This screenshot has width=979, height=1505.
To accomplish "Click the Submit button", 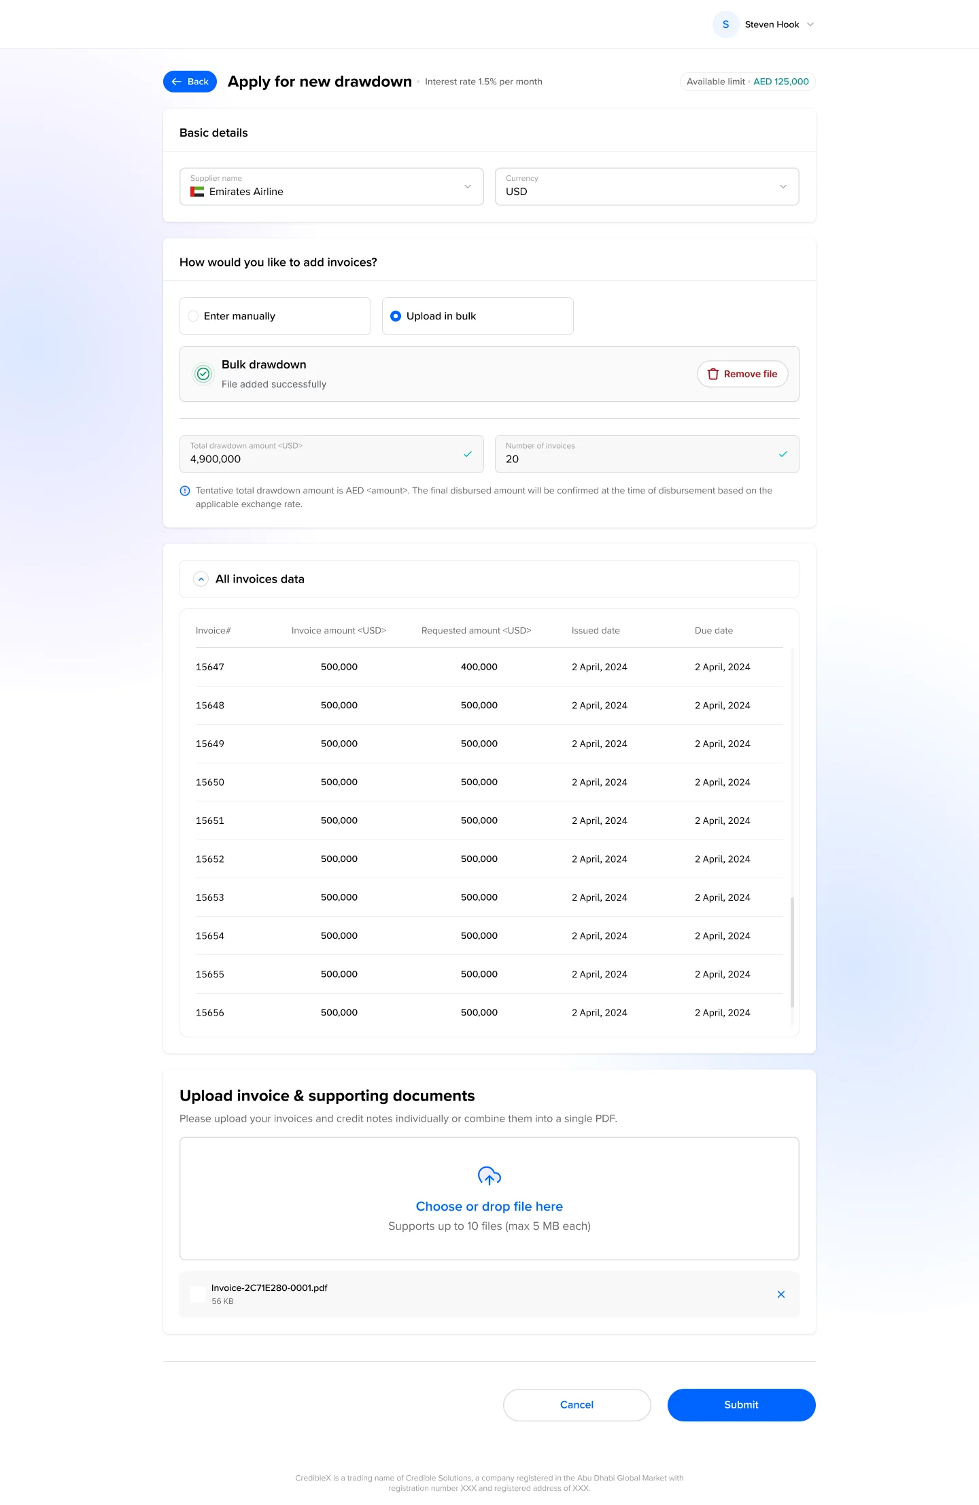I will (742, 1405).
